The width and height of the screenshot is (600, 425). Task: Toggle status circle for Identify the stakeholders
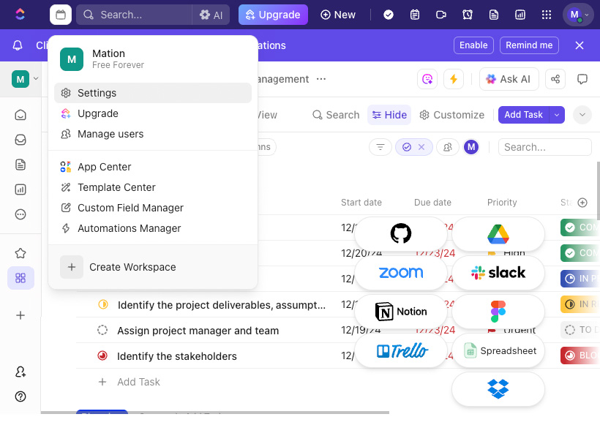click(x=102, y=356)
